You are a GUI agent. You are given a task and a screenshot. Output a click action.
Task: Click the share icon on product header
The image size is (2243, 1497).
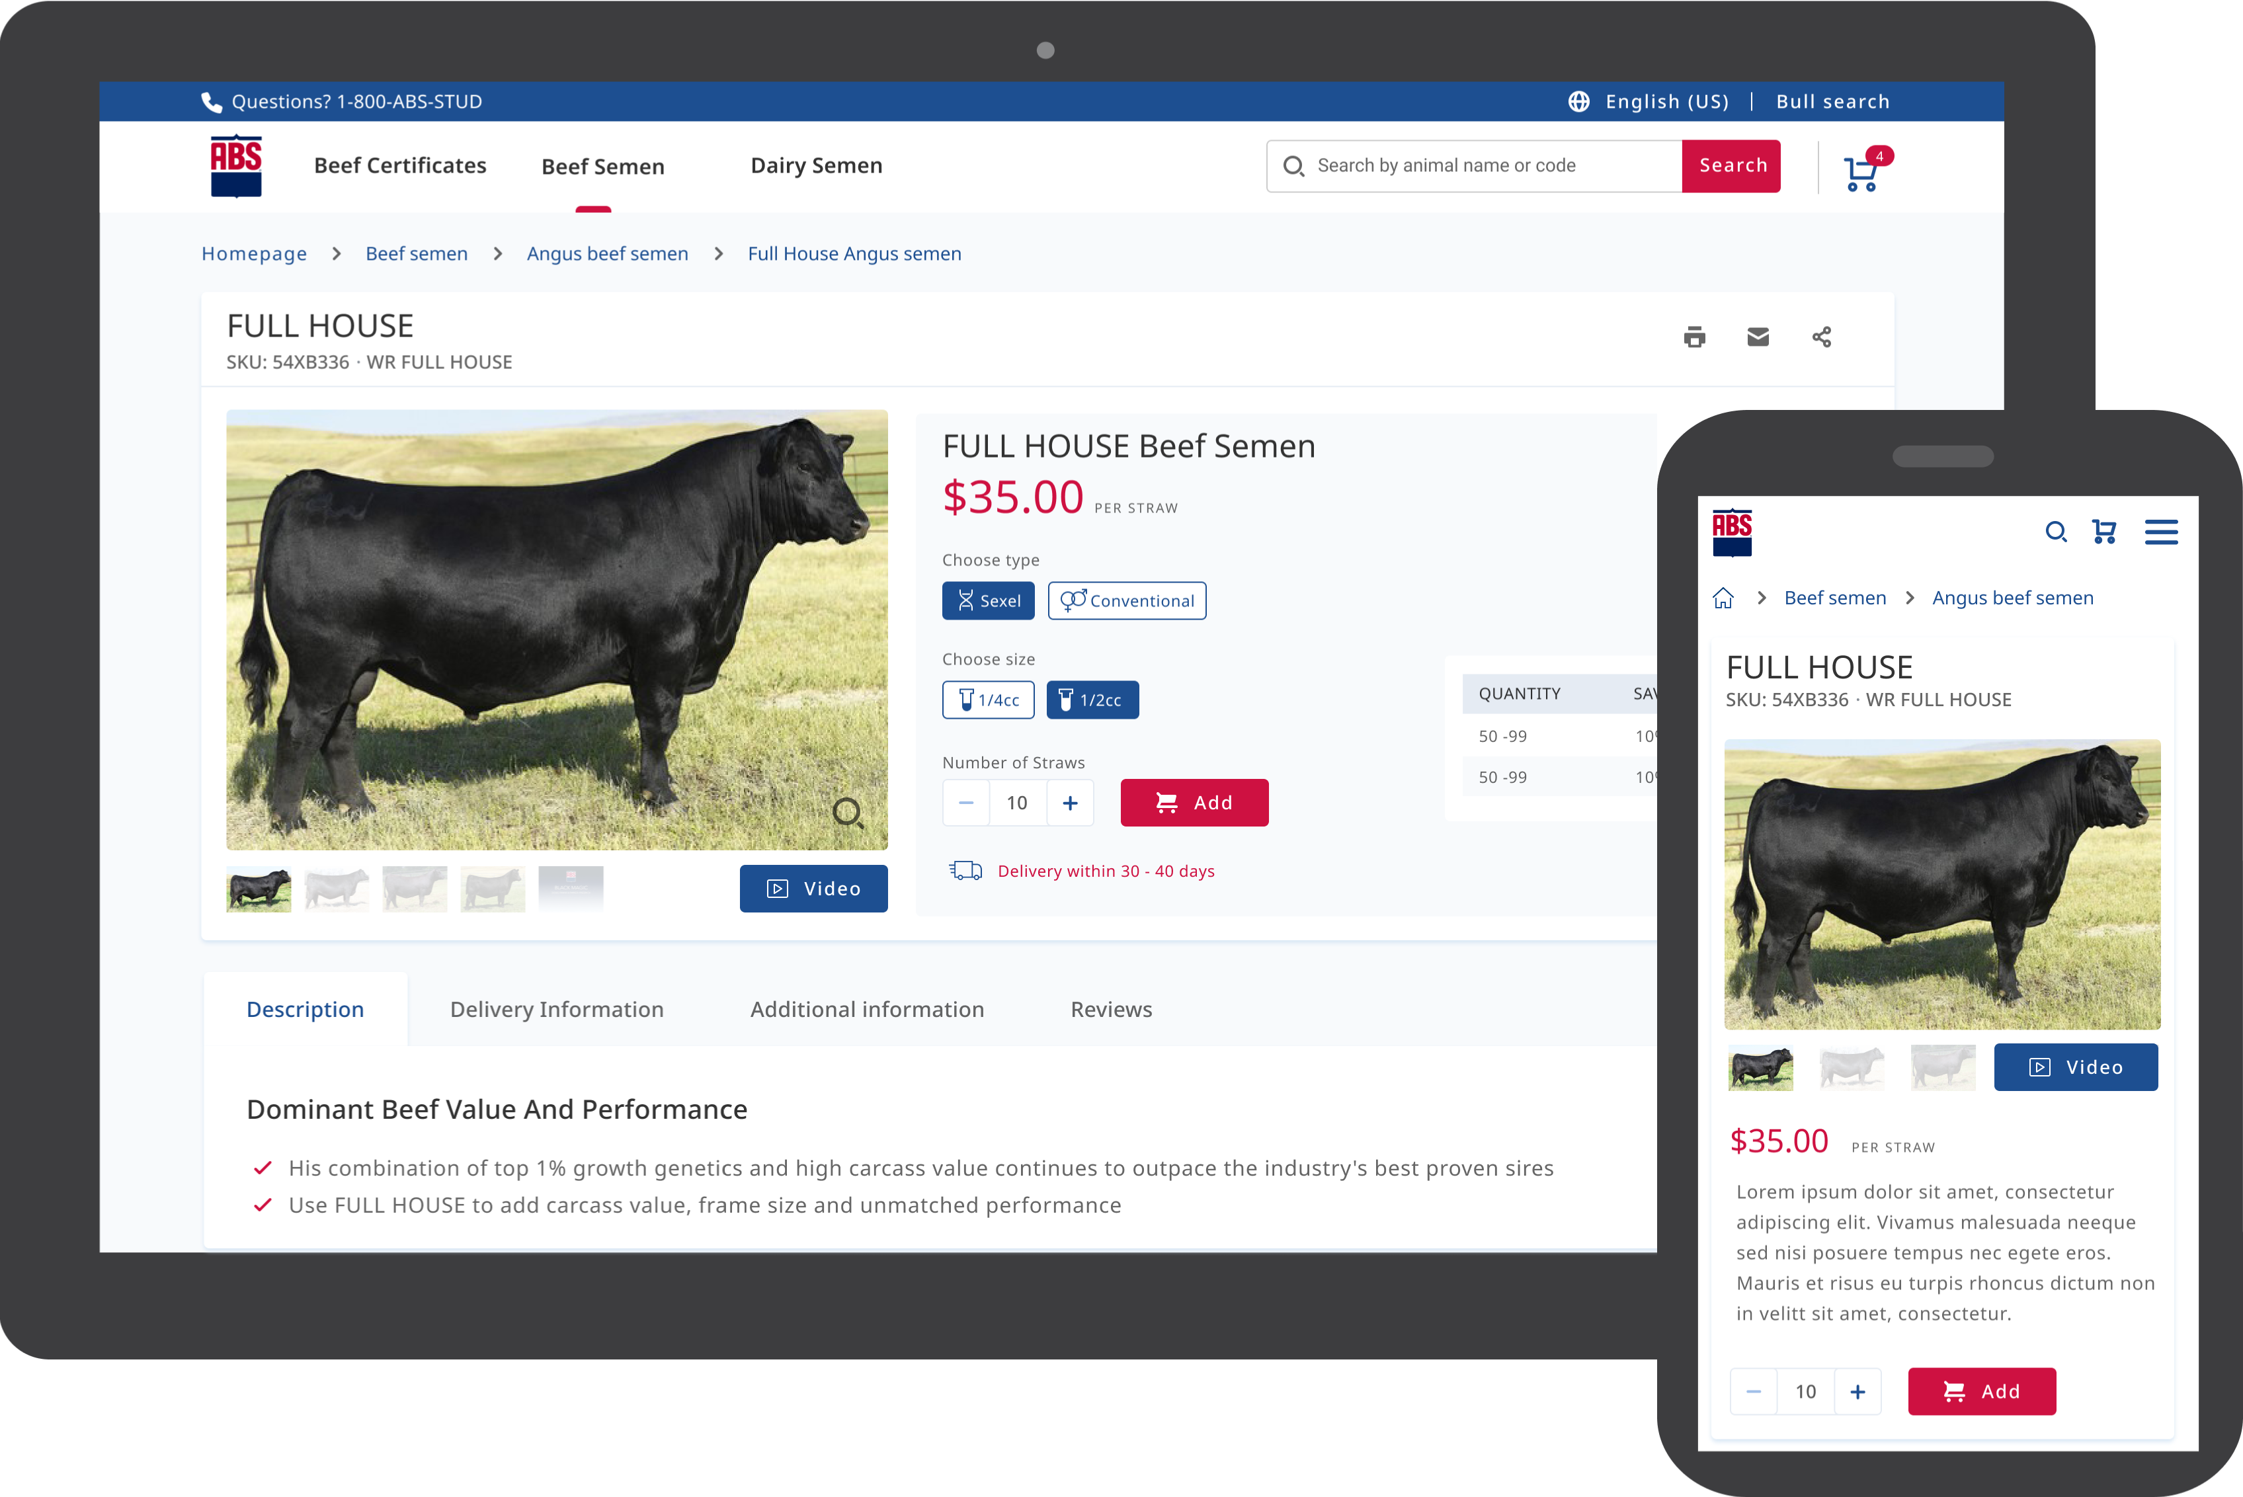[1821, 337]
